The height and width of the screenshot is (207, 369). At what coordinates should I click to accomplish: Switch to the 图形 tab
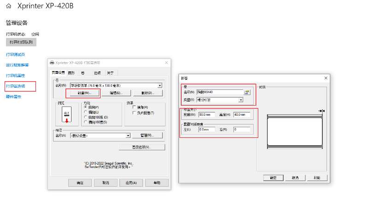pyautogui.click(x=71, y=73)
